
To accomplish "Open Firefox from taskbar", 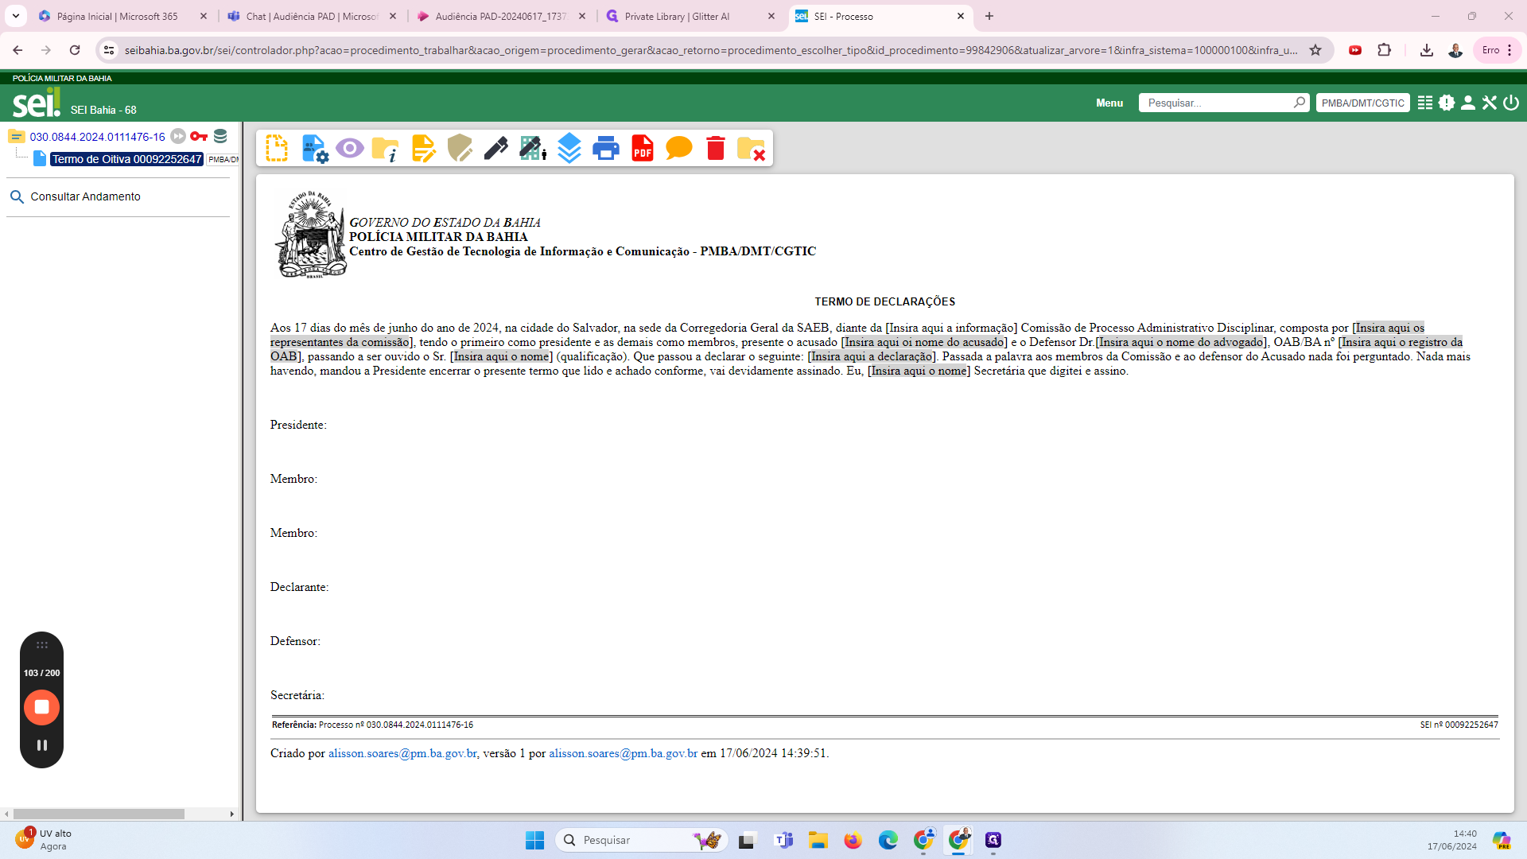I will tap(853, 840).
